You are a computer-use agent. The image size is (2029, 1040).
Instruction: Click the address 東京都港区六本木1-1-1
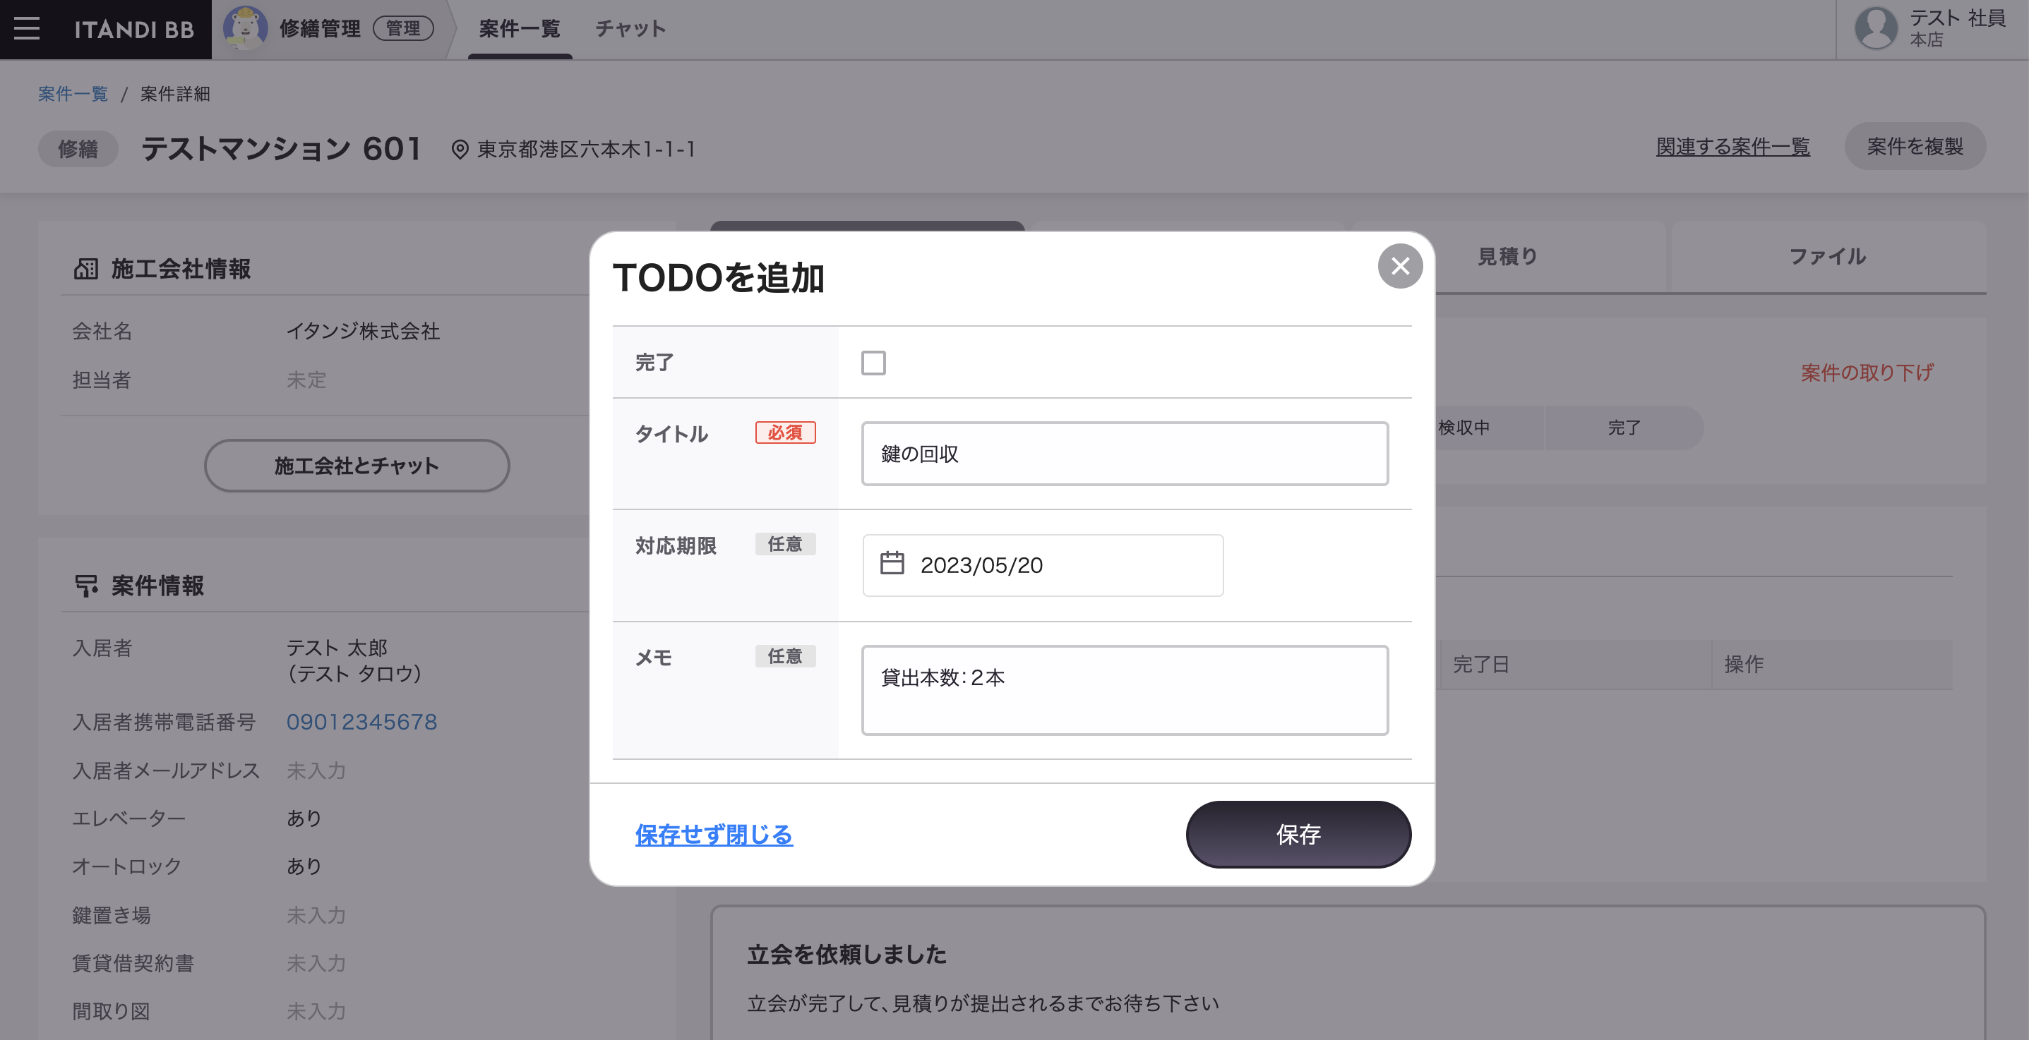pos(586,150)
